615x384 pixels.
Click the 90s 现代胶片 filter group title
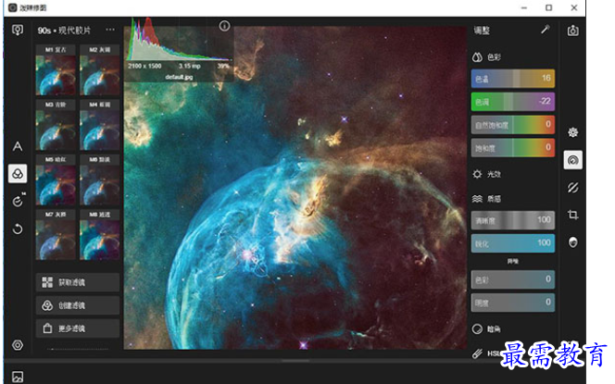pos(64,31)
